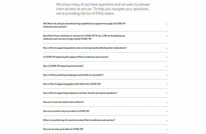Select question about patients having trouble affording medications
This screenshot has width=206, height=134.
pyautogui.click(x=85, y=48)
